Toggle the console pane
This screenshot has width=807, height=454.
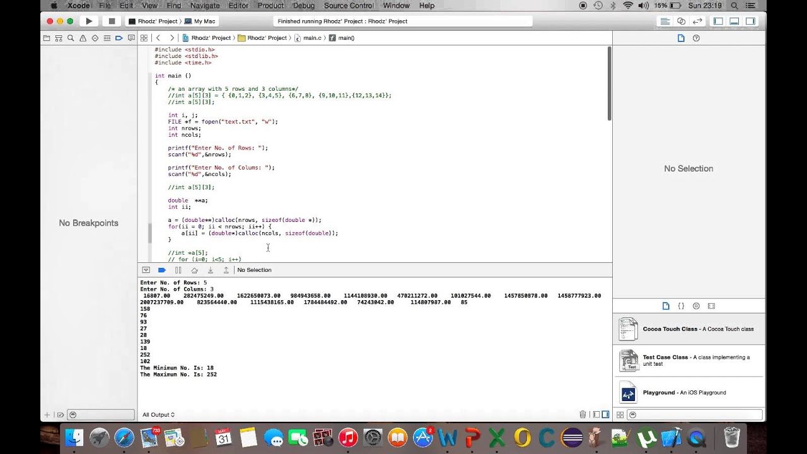(605, 414)
